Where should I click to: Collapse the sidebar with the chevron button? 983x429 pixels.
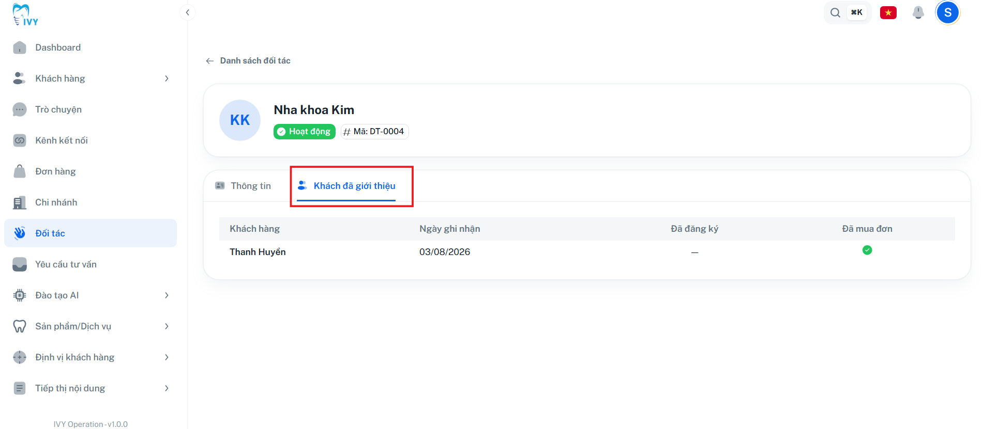point(188,12)
